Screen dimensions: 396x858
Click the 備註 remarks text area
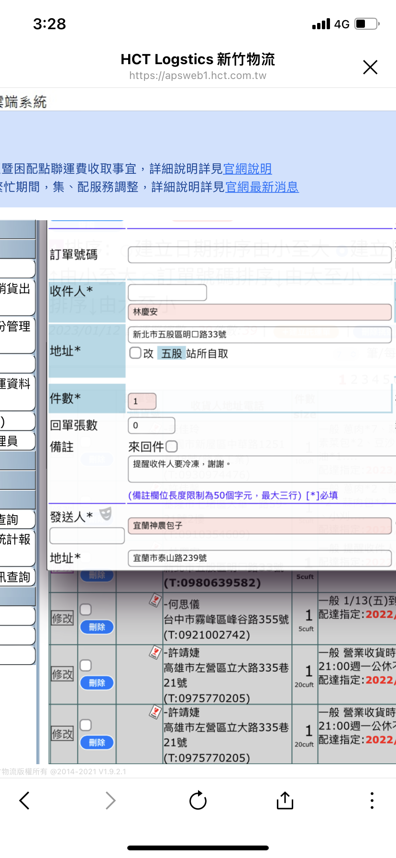pyautogui.click(x=262, y=469)
